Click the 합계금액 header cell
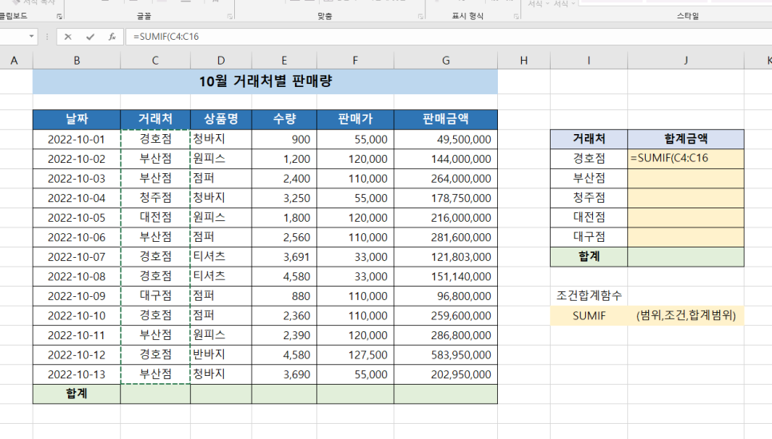This screenshot has width=772, height=439. click(x=686, y=139)
